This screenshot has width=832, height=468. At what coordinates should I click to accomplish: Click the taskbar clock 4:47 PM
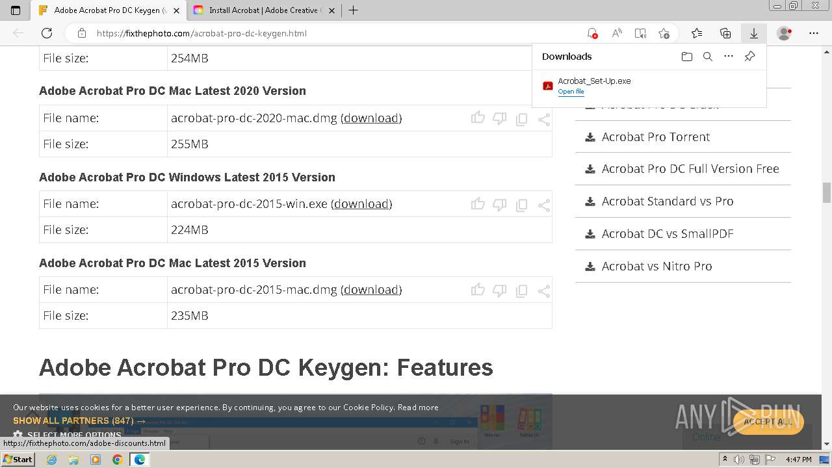(798, 460)
